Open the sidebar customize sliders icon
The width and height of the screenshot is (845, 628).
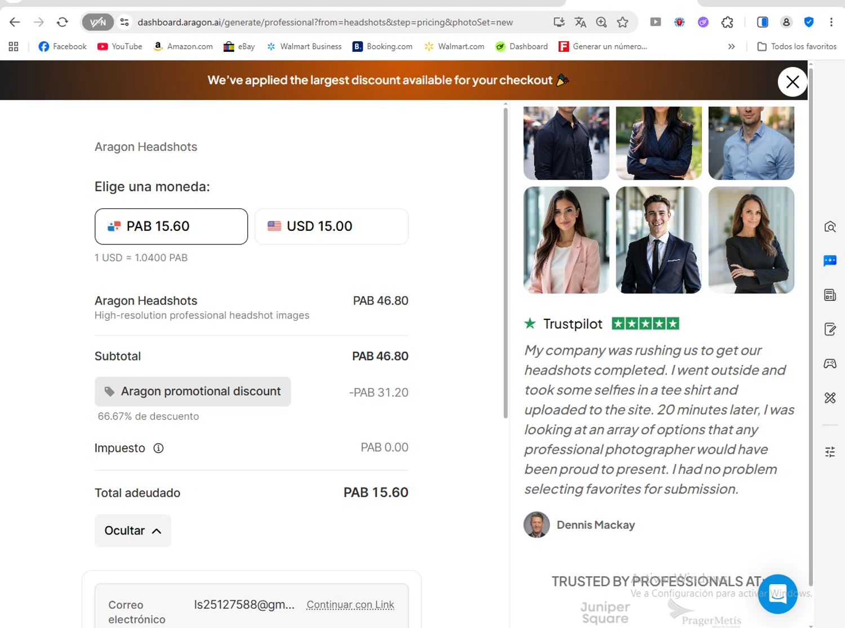830,452
